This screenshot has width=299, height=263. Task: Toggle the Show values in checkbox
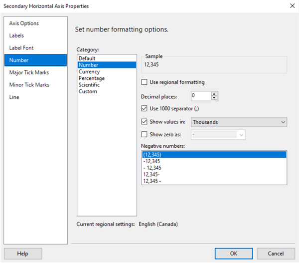pos(145,122)
